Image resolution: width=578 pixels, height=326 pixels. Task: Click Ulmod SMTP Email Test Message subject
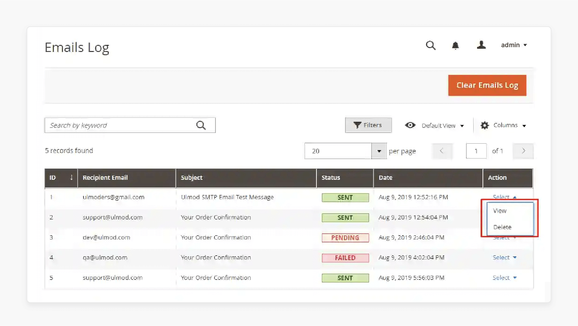click(227, 197)
